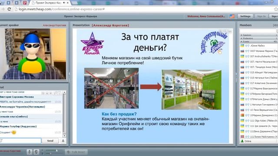Open the first pinned blue browser tab

point(8,3)
